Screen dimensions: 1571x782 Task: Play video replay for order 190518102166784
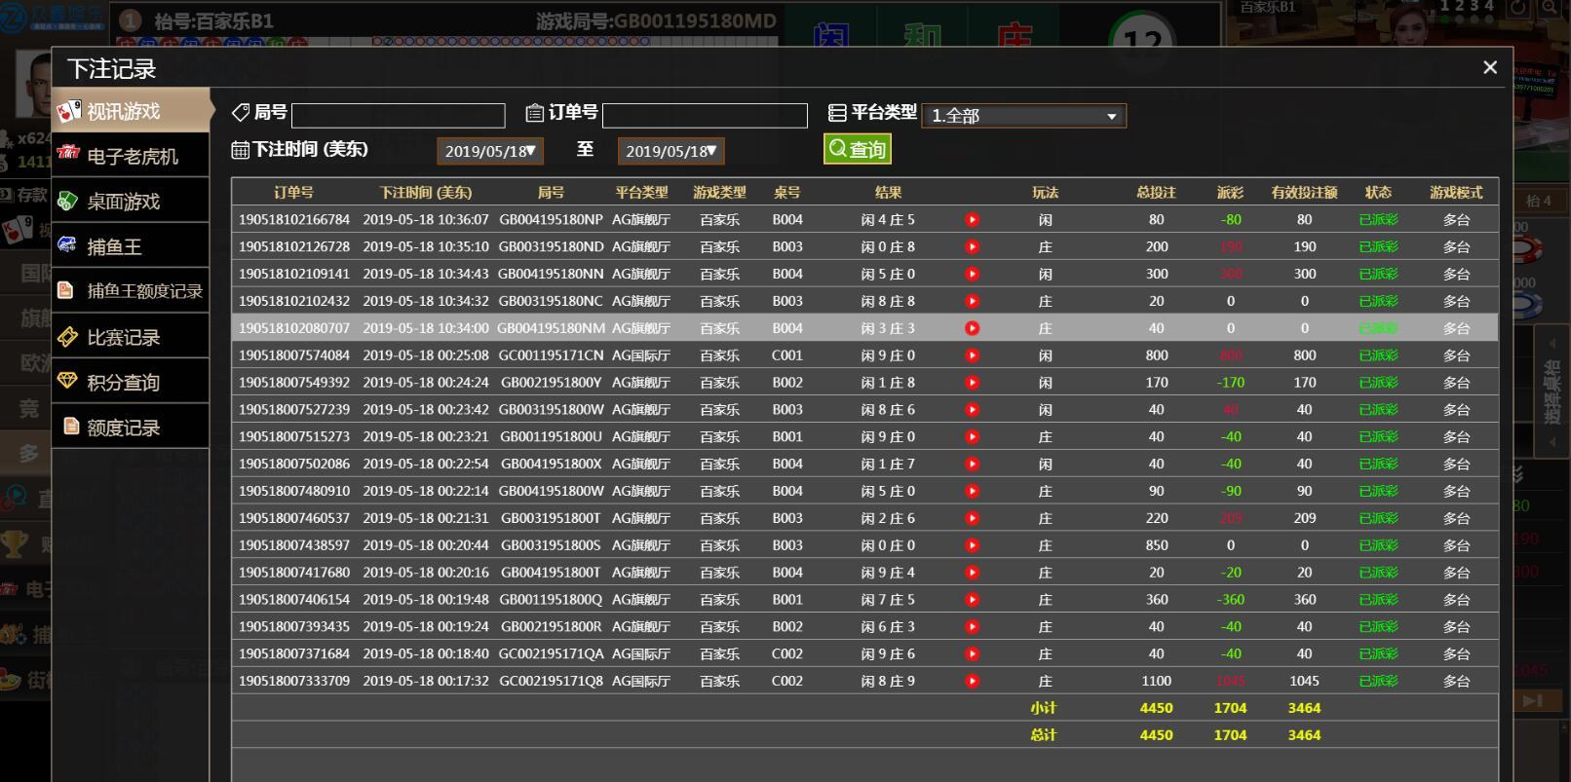972,220
